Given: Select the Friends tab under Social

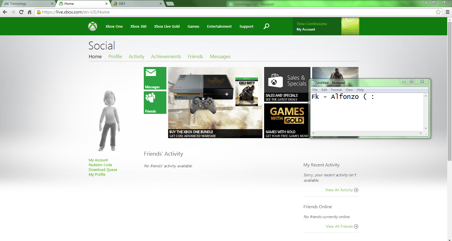Looking at the screenshot, I should click(195, 57).
